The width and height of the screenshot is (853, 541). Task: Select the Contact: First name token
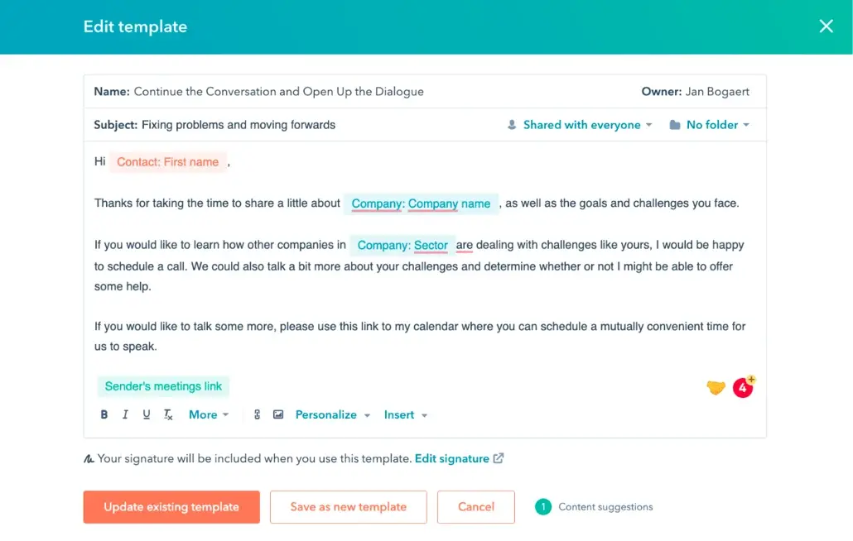pos(167,162)
